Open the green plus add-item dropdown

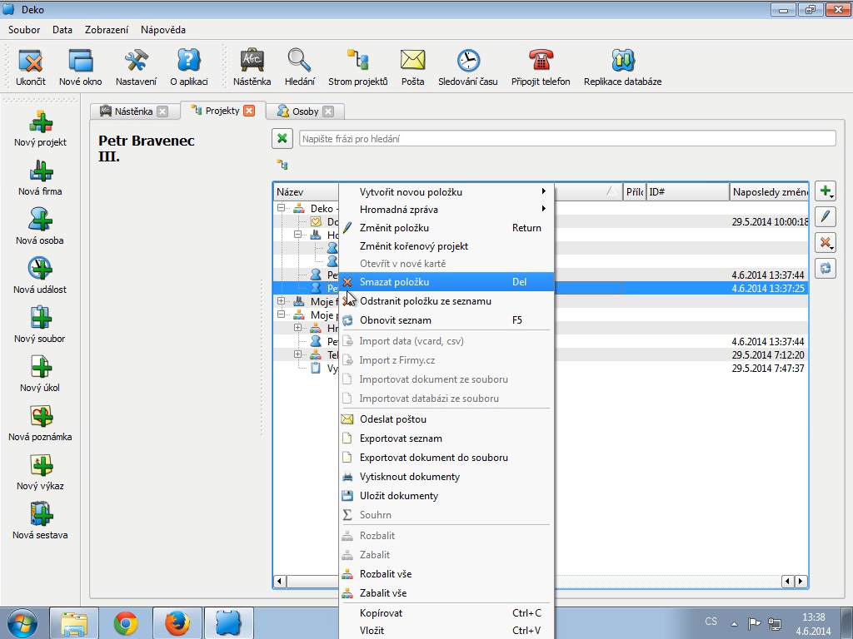click(x=825, y=191)
